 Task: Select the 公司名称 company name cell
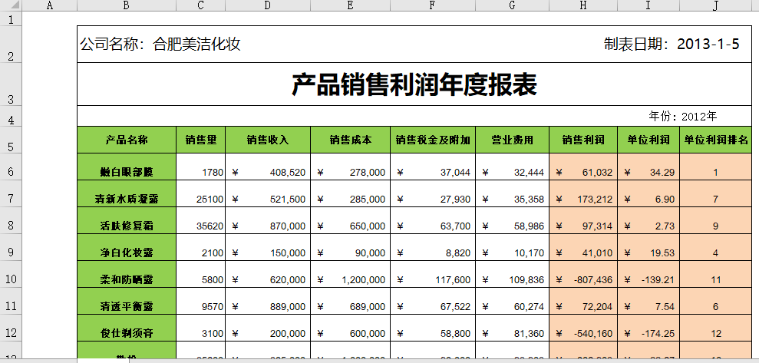click(x=161, y=45)
